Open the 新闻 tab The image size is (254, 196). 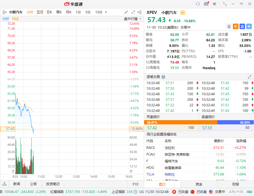17,184
